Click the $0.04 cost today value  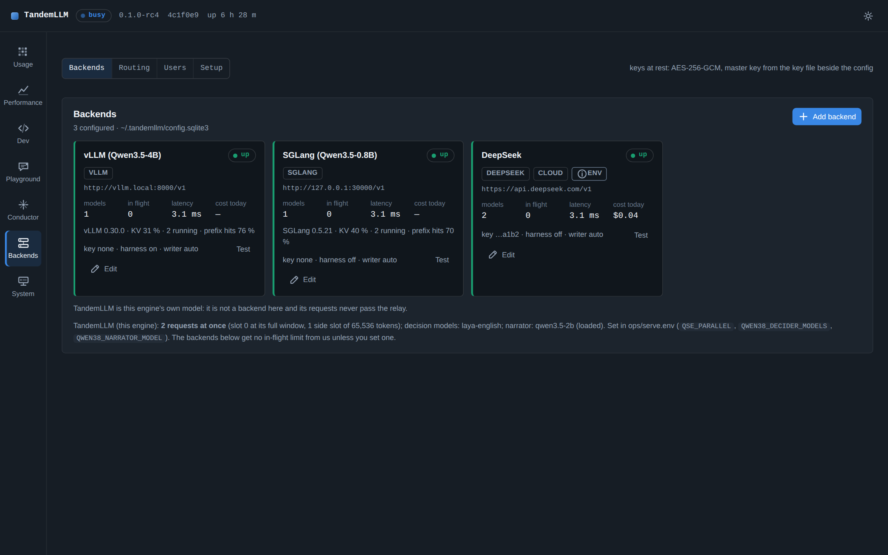point(625,215)
